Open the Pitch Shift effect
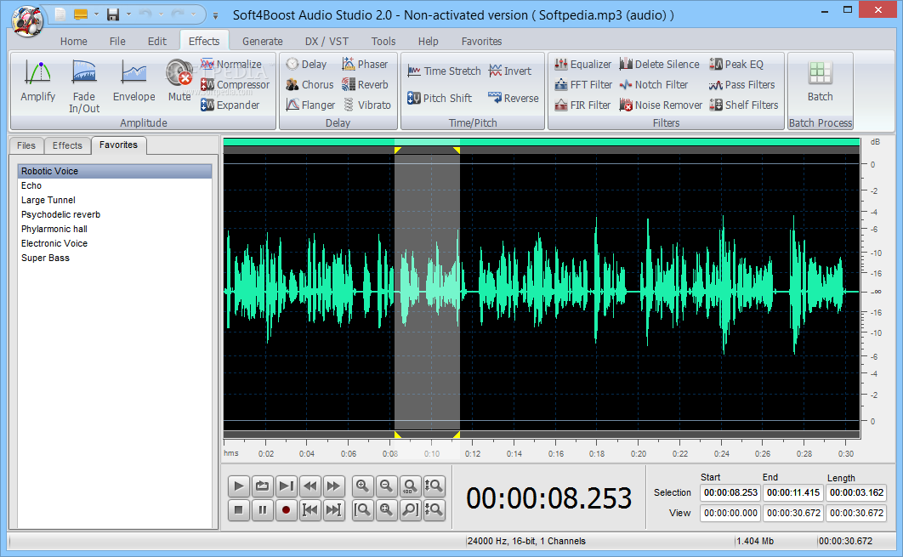The width and height of the screenshot is (903, 557). [x=440, y=98]
